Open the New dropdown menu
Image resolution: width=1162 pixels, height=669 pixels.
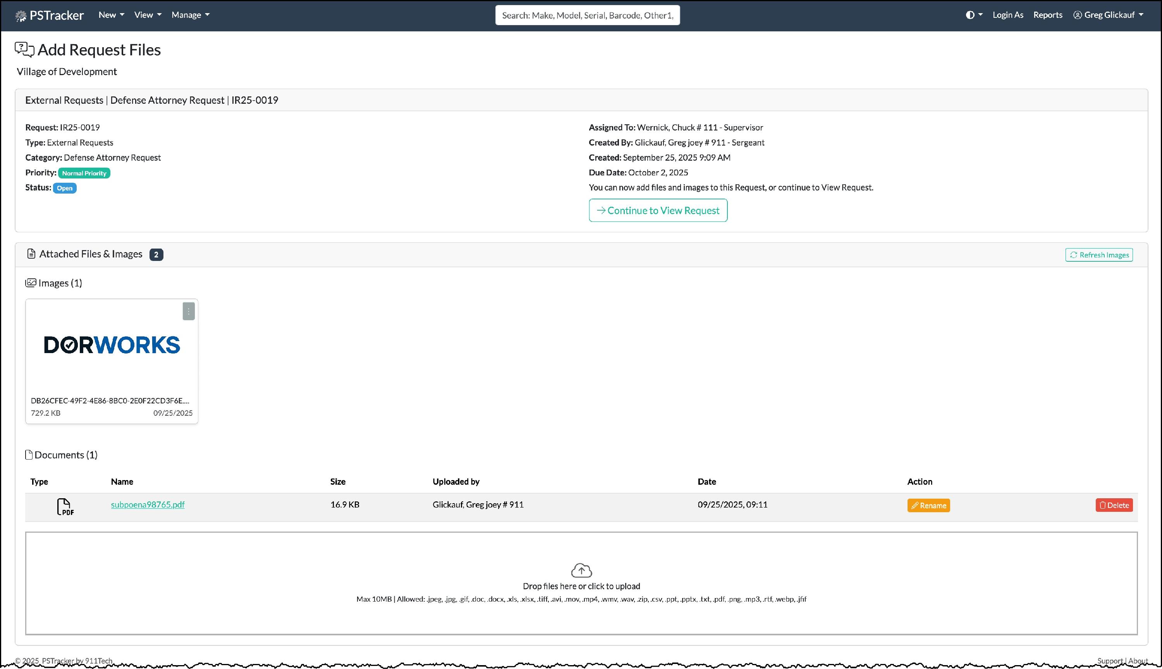[111, 15]
